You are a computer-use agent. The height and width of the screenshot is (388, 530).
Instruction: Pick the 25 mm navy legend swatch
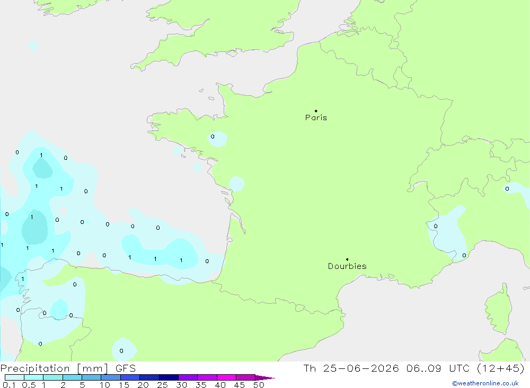[x=169, y=377]
